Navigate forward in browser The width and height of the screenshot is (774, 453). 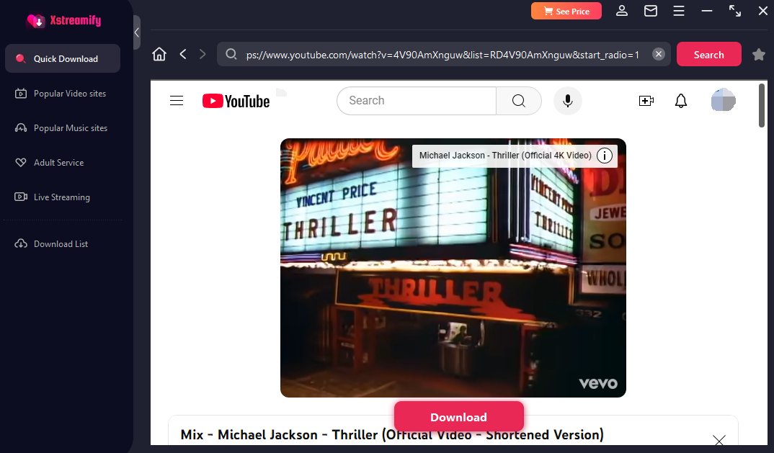(203, 54)
